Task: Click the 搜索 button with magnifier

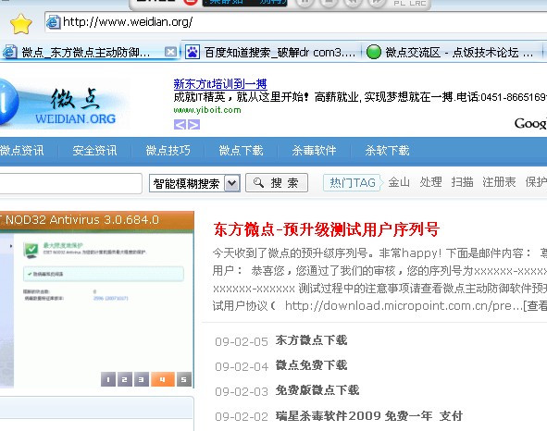Action: tap(277, 183)
